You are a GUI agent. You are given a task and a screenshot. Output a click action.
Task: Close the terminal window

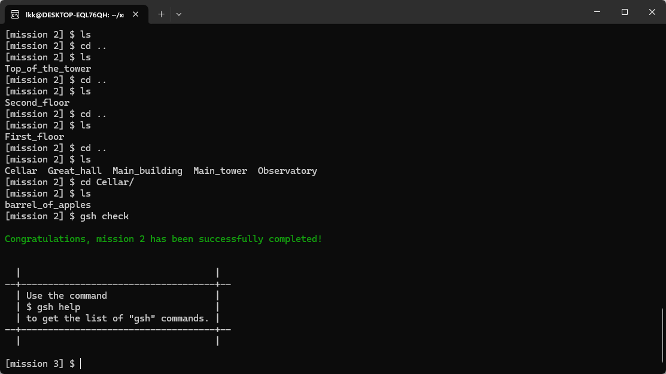point(652,12)
